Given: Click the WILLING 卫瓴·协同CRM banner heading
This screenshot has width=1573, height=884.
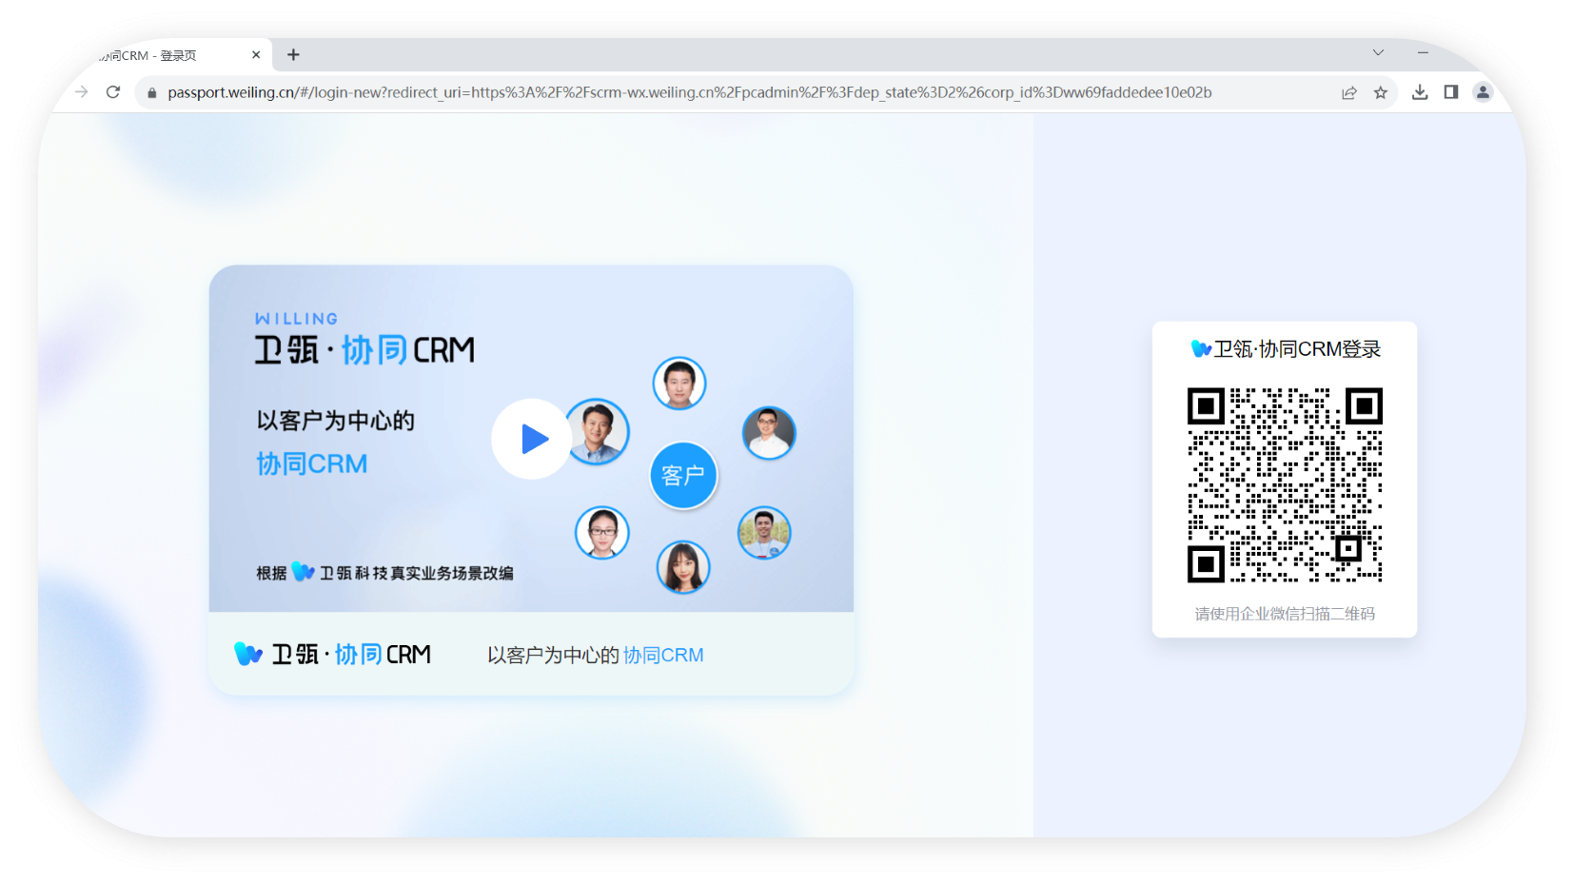Looking at the screenshot, I should pyautogui.click(x=364, y=339).
